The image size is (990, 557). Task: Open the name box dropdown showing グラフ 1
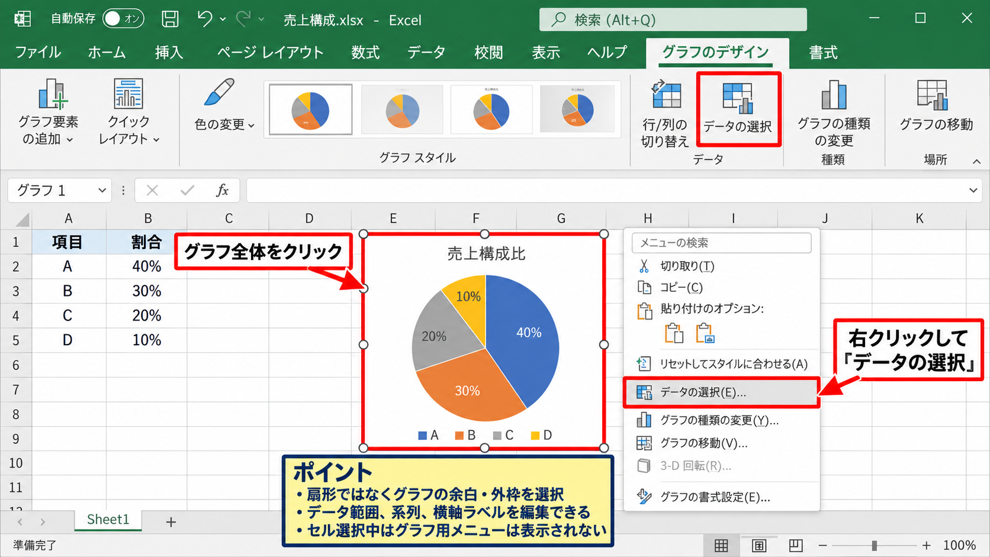(x=102, y=191)
